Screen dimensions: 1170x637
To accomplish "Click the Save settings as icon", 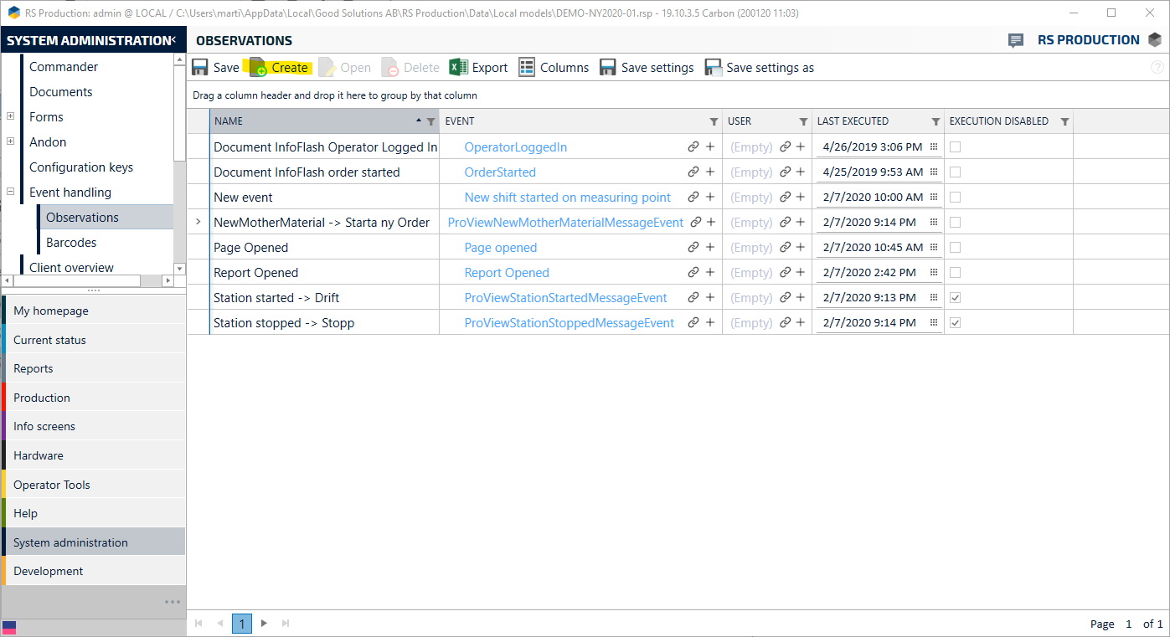I will pos(714,68).
